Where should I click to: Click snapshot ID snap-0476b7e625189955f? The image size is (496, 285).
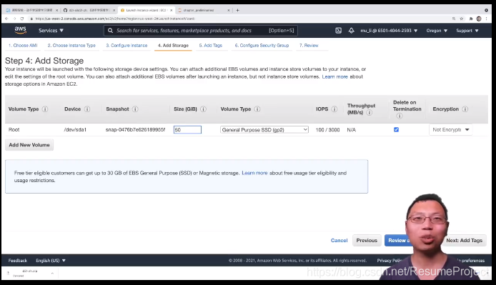[135, 130]
